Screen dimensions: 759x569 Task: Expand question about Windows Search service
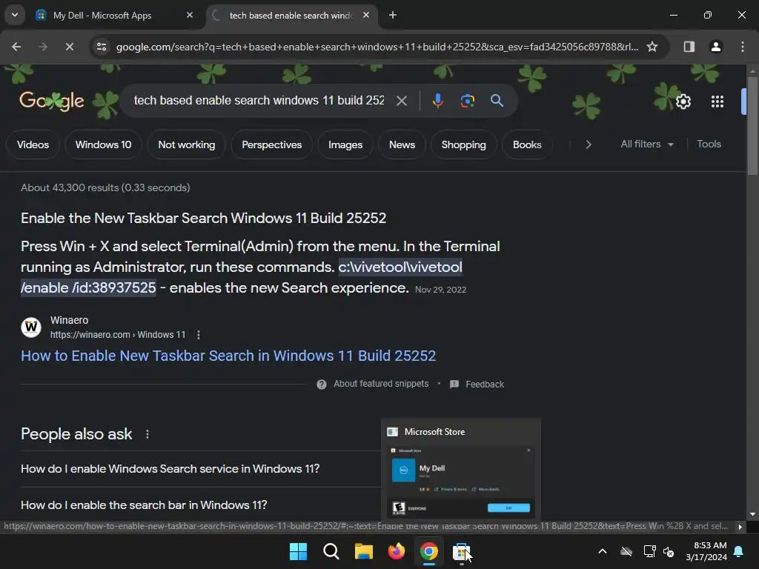click(170, 469)
